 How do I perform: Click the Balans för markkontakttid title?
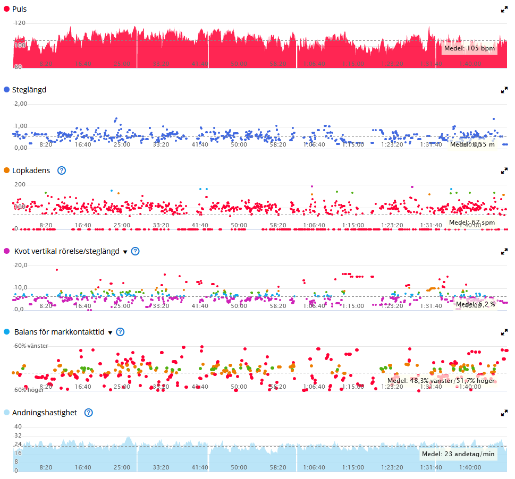tap(60, 332)
